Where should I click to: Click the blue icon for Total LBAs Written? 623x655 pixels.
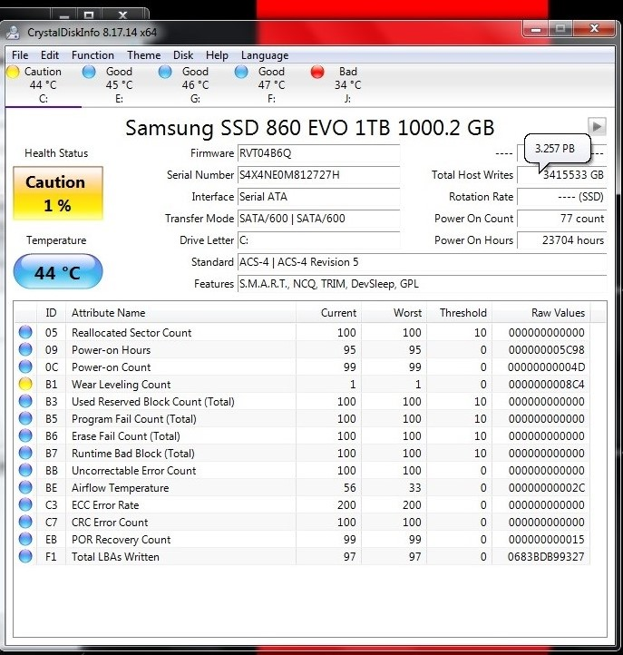pos(25,556)
